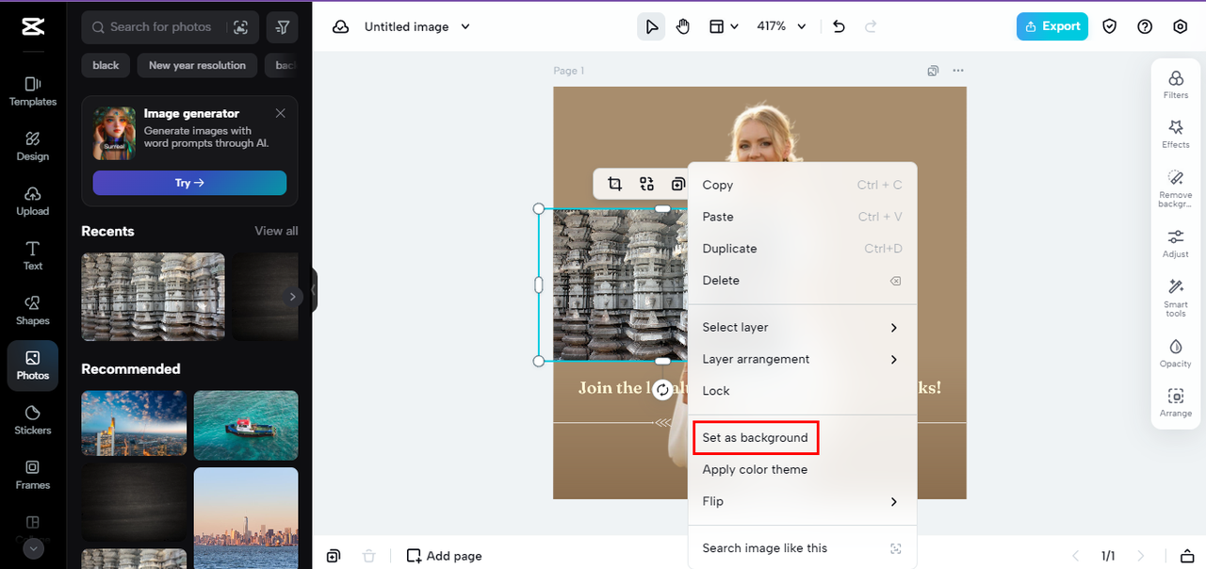This screenshot has width=1206, height=569.
Task: Open the canvas layout dropdown
Action: click(x=724, y=26)
